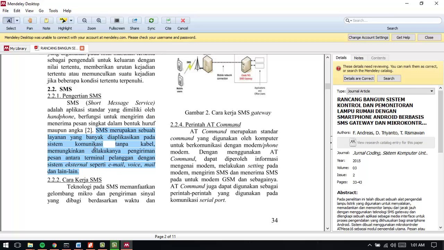The width and height of the screenshot is (444, 250).
Task: Click the Details are Correct button
Action: pos(359,78)
